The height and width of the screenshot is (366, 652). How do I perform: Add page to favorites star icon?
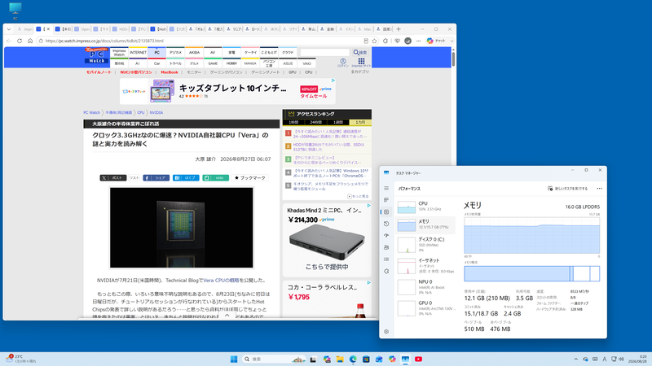click(374, 41)
